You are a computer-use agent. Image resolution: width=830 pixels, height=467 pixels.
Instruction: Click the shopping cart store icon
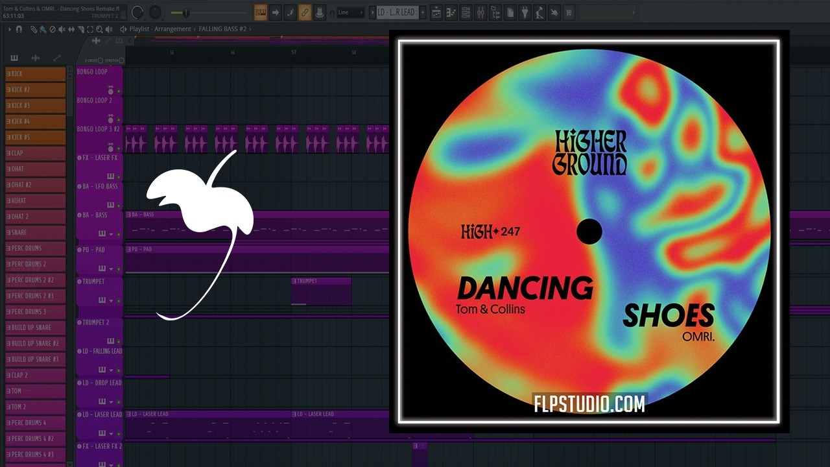(x=569, y=12)
